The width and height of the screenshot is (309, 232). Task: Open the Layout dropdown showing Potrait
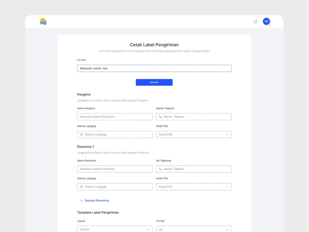coord(115,229)
